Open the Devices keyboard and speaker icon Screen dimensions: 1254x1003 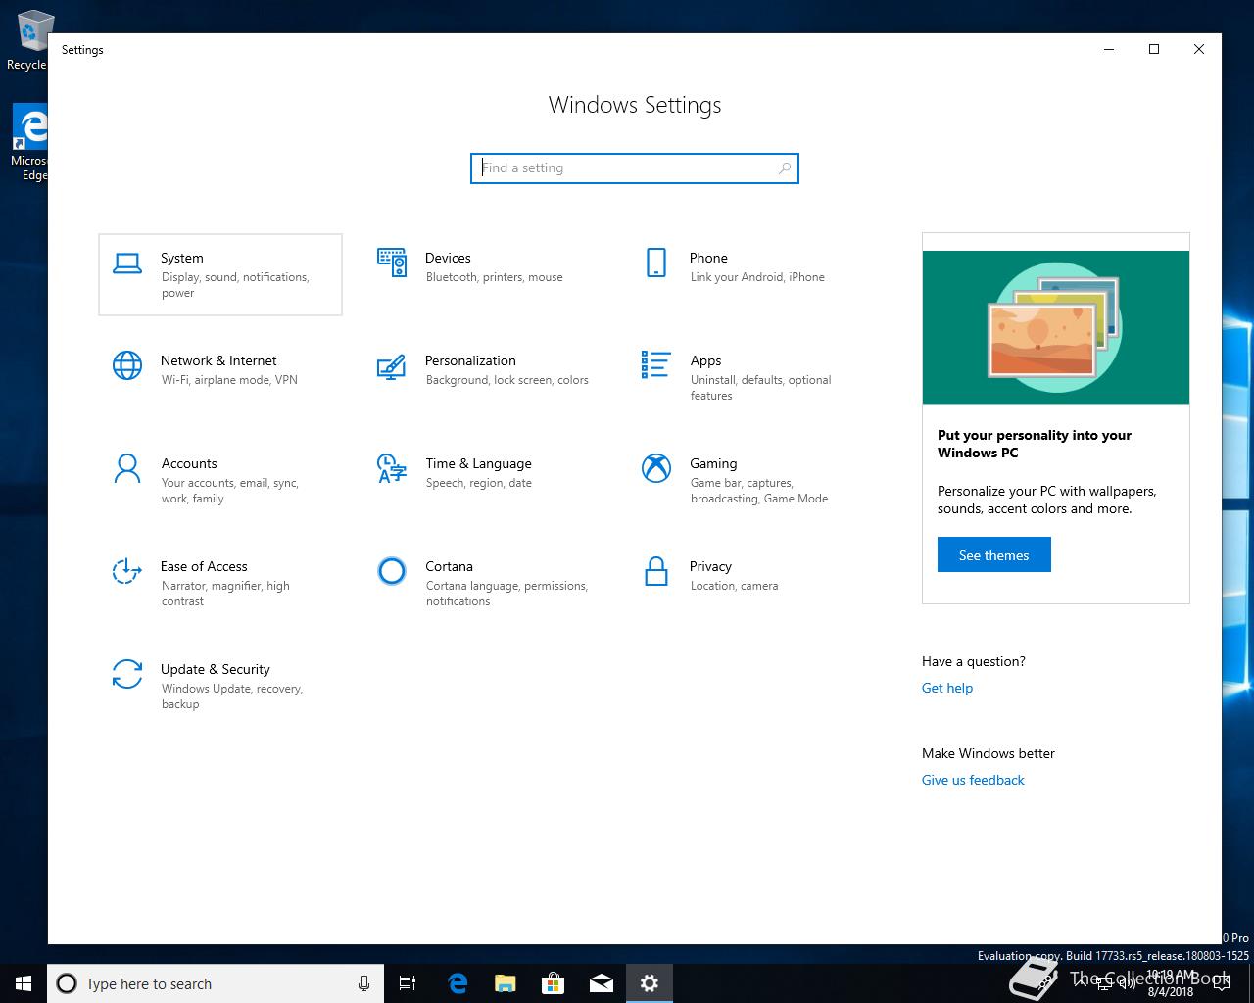(392, 263)
